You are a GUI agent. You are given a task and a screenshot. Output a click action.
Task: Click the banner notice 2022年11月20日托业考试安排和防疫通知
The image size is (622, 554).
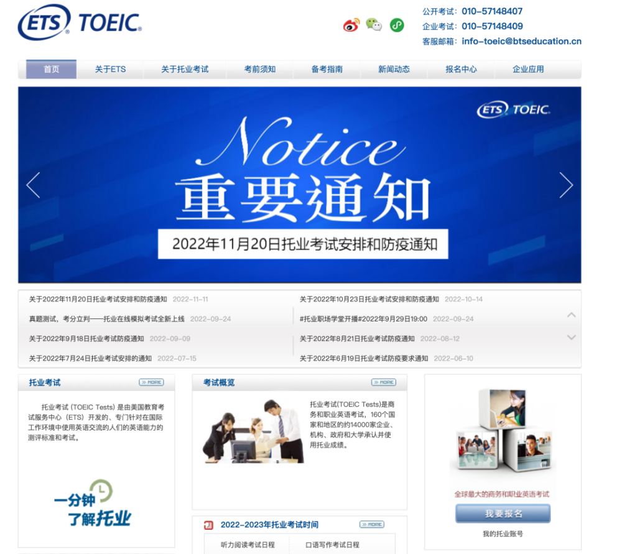click(x=303, y=244)
